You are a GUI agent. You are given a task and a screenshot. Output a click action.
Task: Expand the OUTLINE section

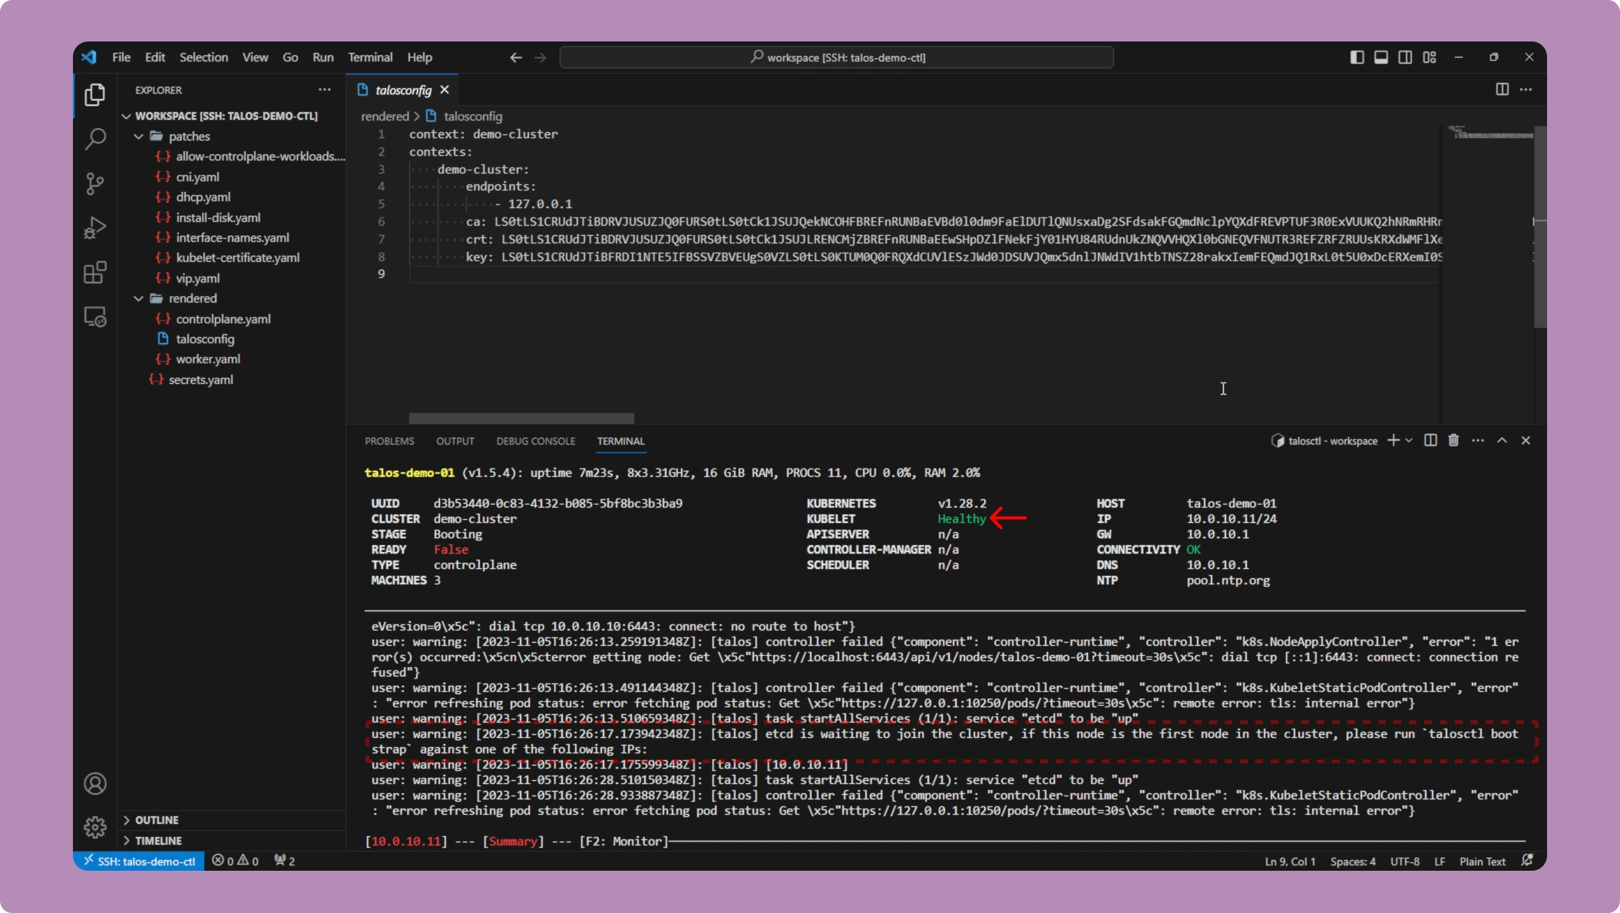point(157,820)
